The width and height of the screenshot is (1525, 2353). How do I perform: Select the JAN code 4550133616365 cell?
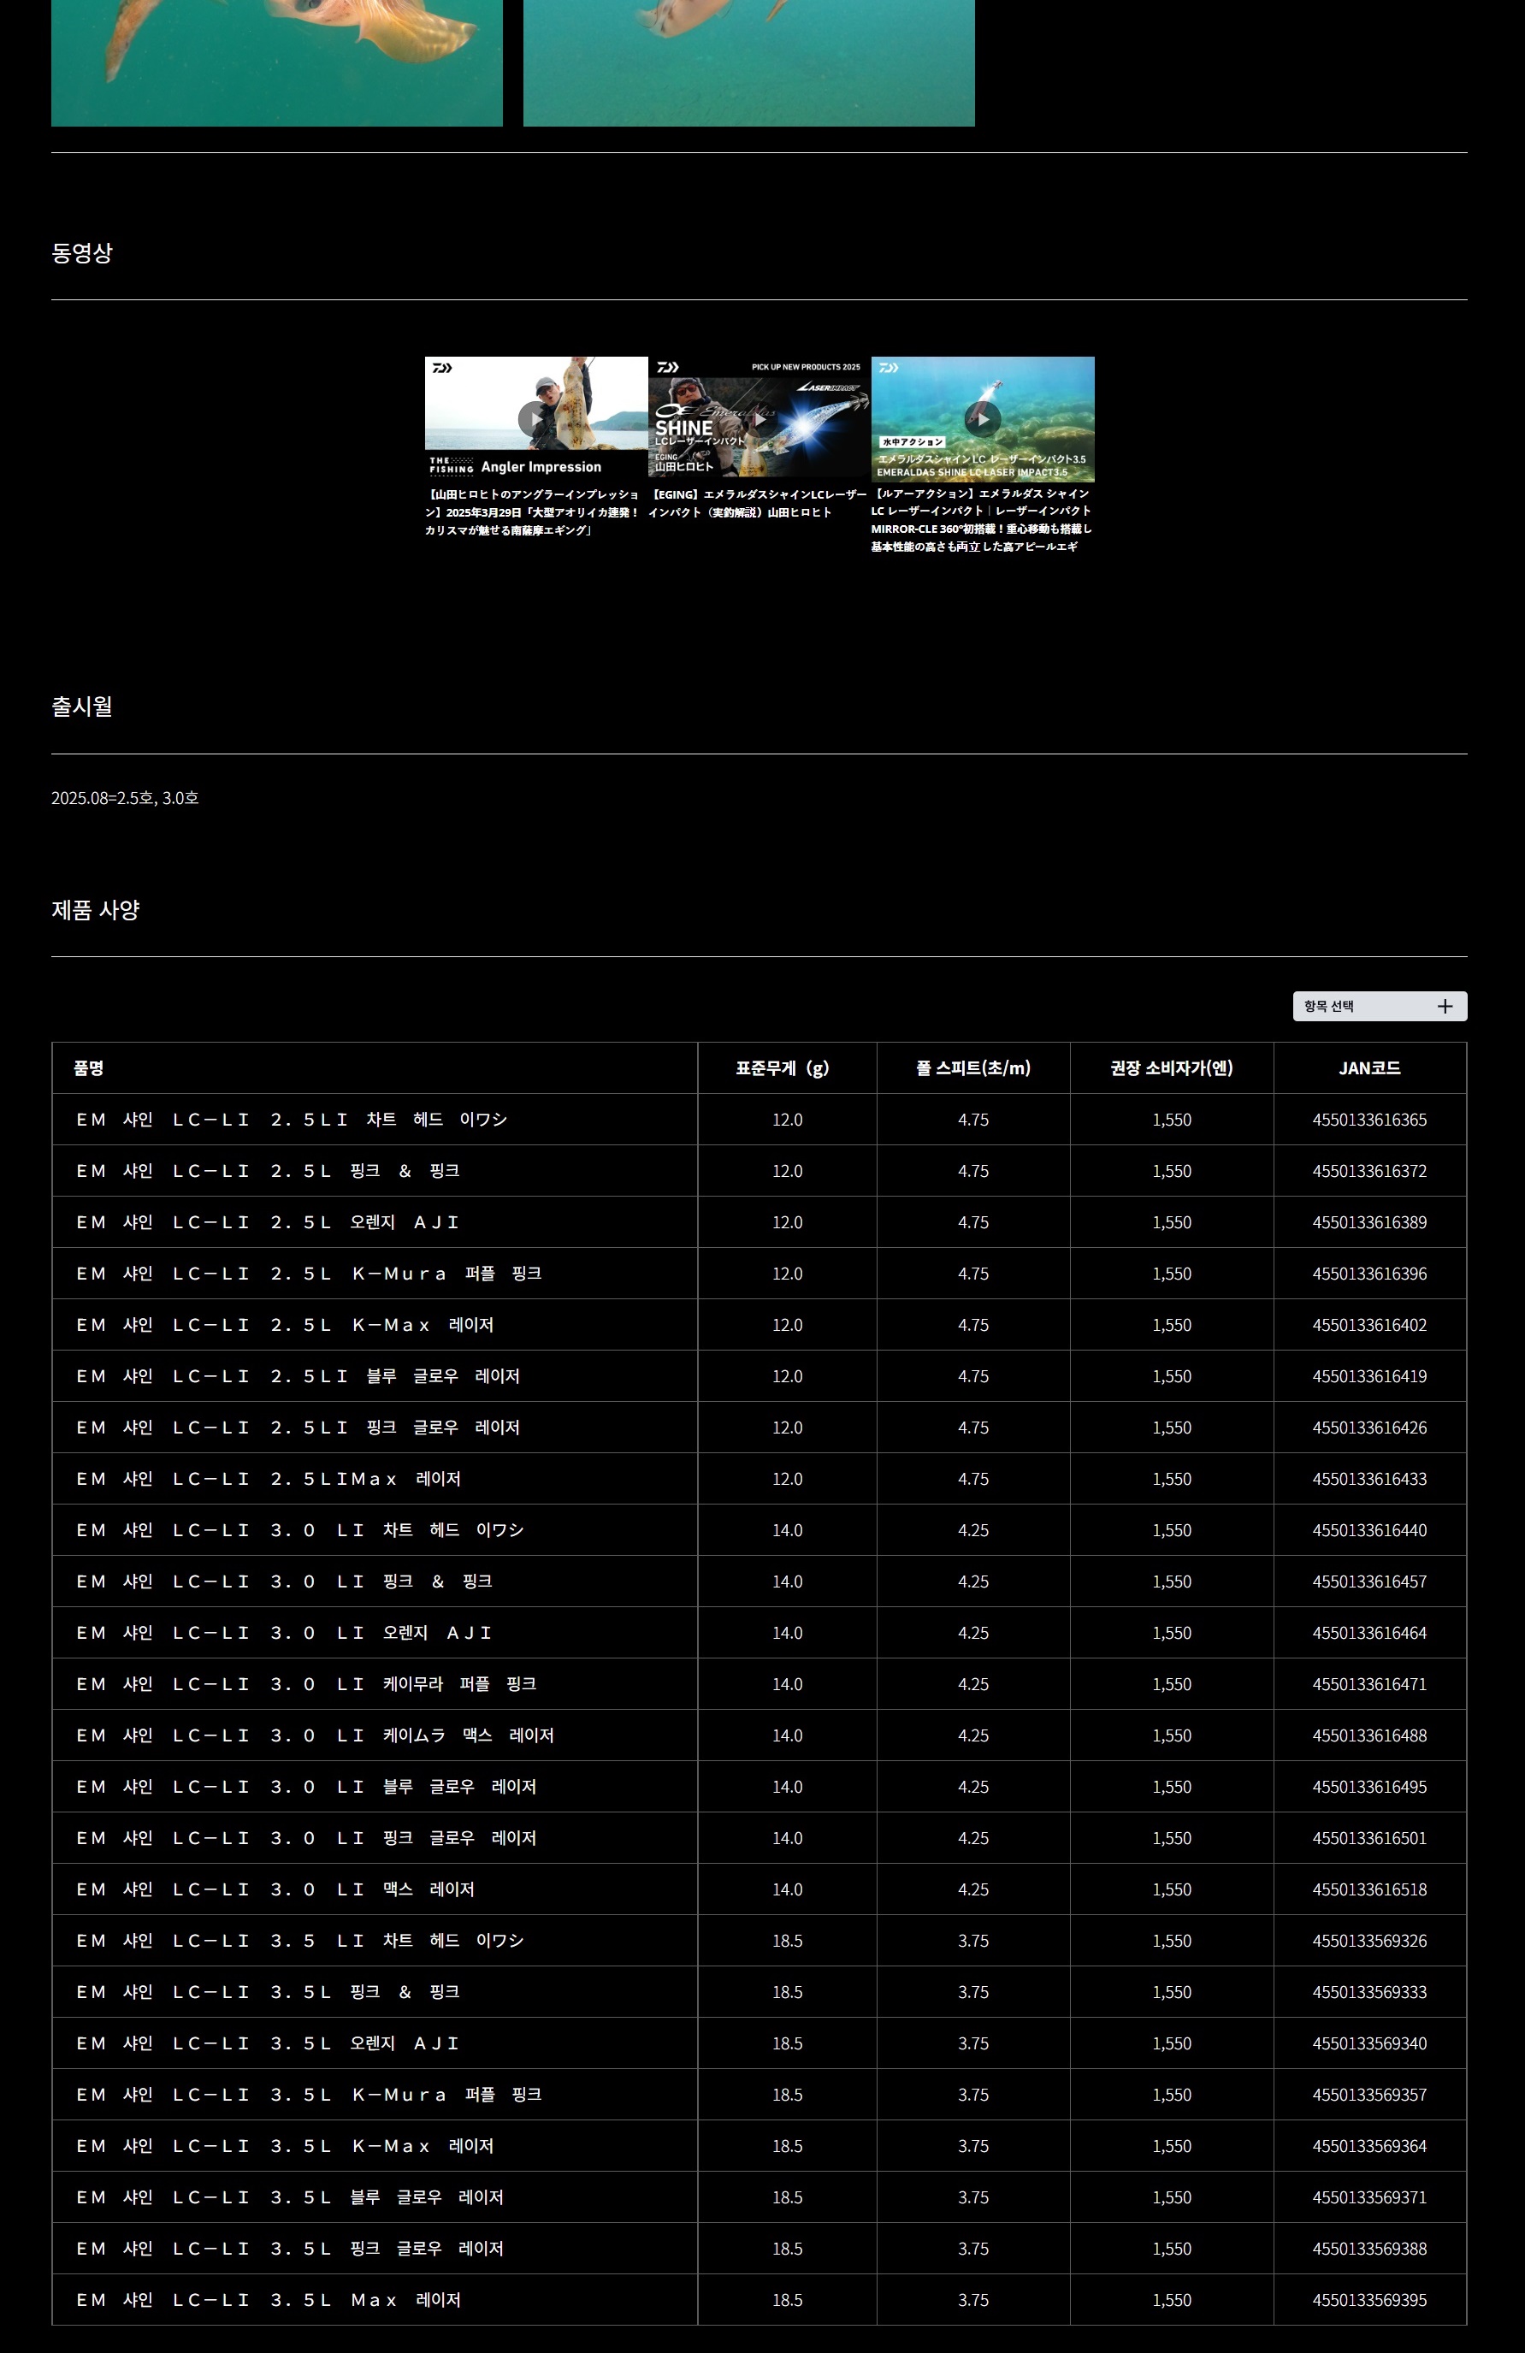1368,1119
